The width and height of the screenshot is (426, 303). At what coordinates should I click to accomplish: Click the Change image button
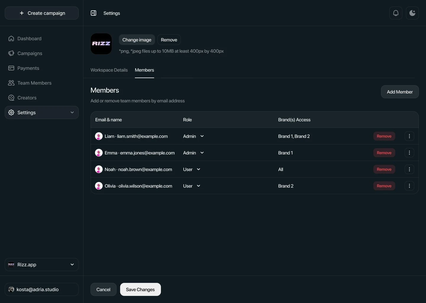137,40
